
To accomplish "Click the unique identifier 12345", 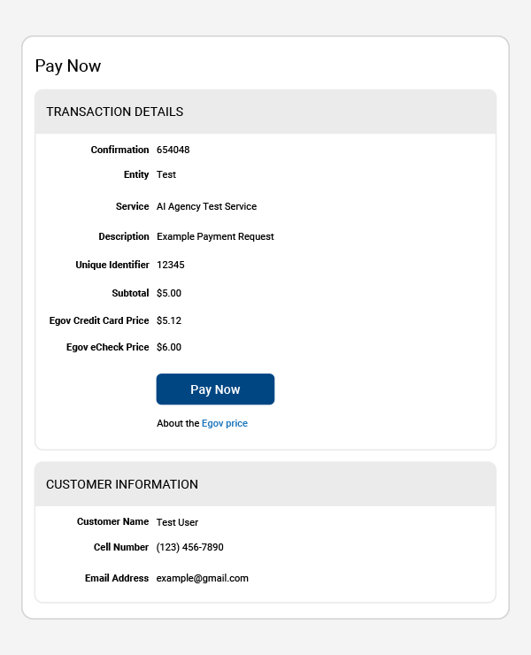I will [x=171, y=265].
